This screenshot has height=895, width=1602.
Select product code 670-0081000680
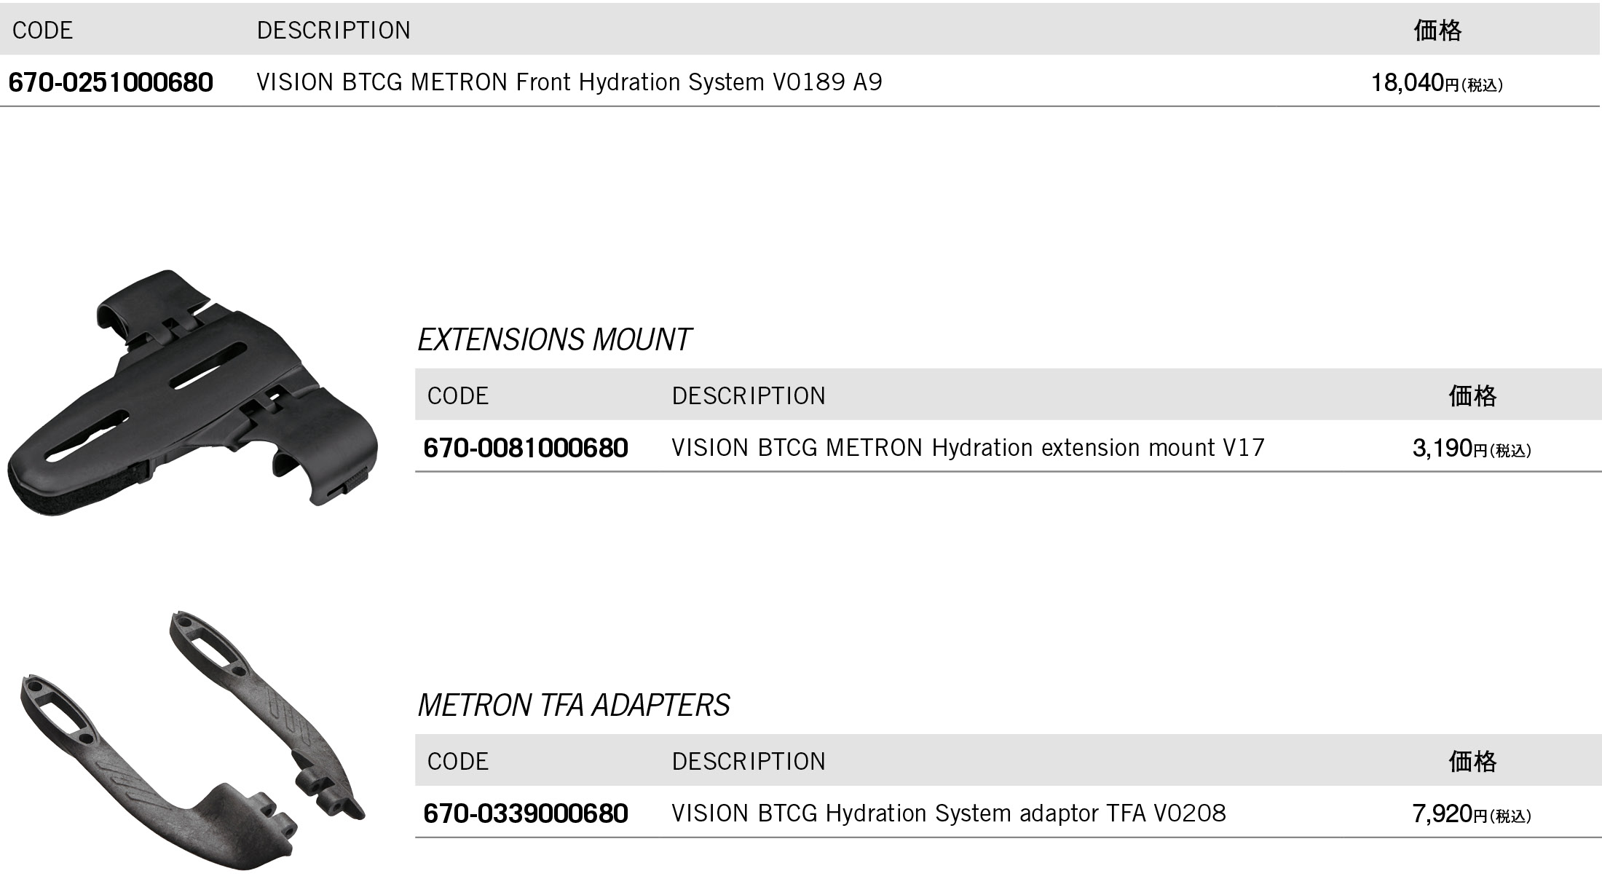click(526, 448)
